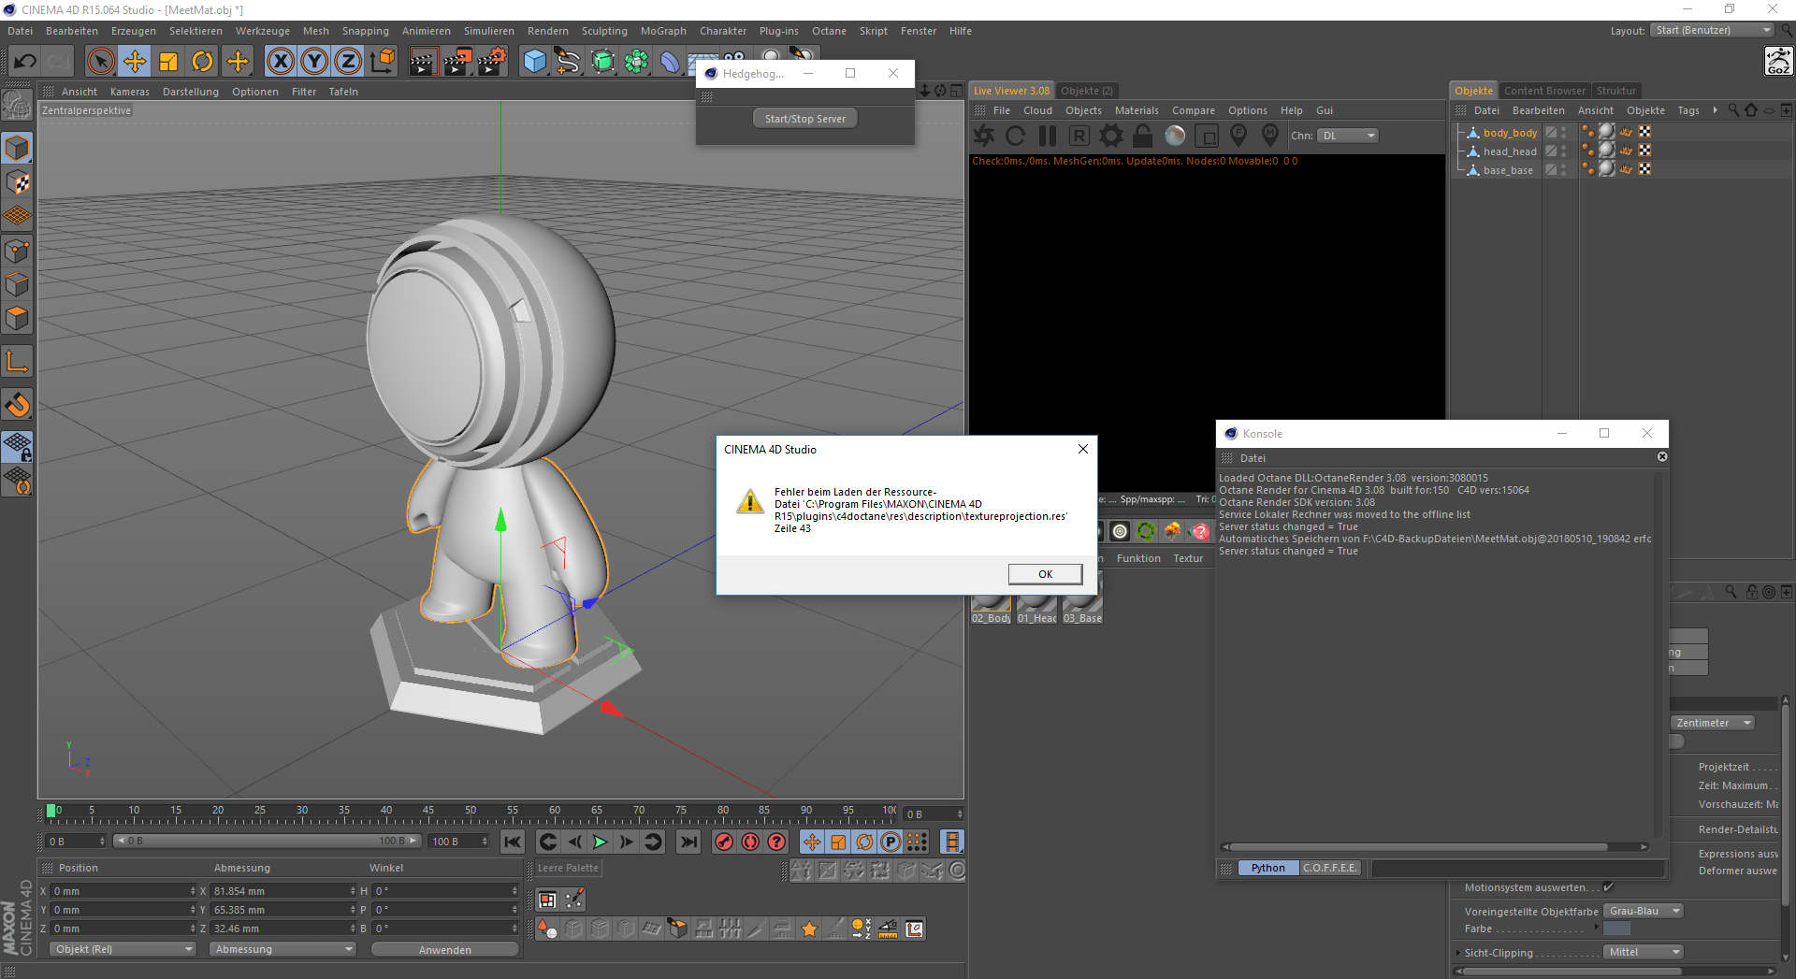Open the MoGraph menu
1796x979 pixels.
coord(663,31)
